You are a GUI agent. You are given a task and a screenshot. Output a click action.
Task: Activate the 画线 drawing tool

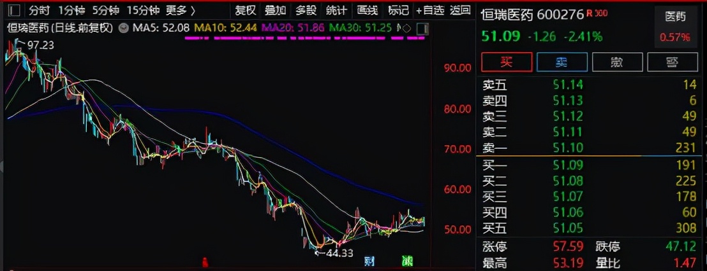pos(368,10)
